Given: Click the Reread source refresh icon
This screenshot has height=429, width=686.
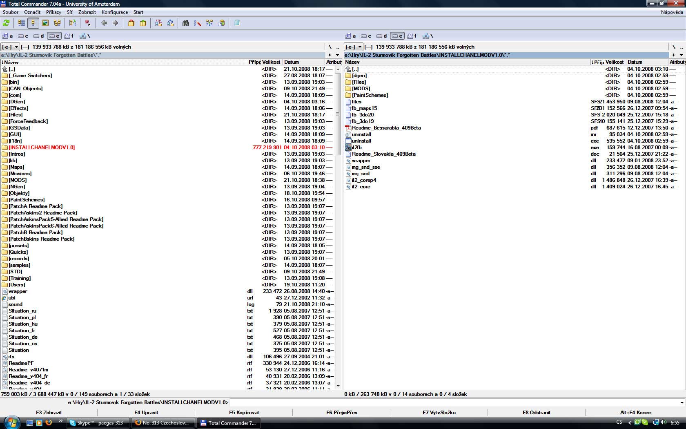Looking at the screenshot, I should click(x=6, y=23).
